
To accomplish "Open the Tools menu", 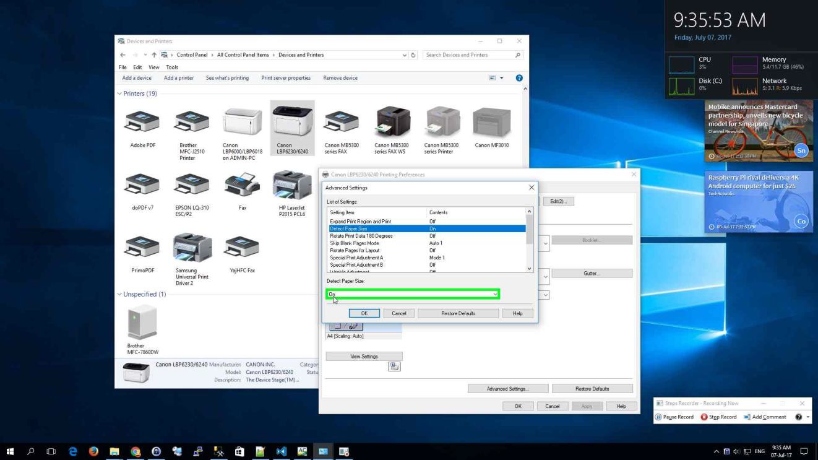I will point(171,67).
